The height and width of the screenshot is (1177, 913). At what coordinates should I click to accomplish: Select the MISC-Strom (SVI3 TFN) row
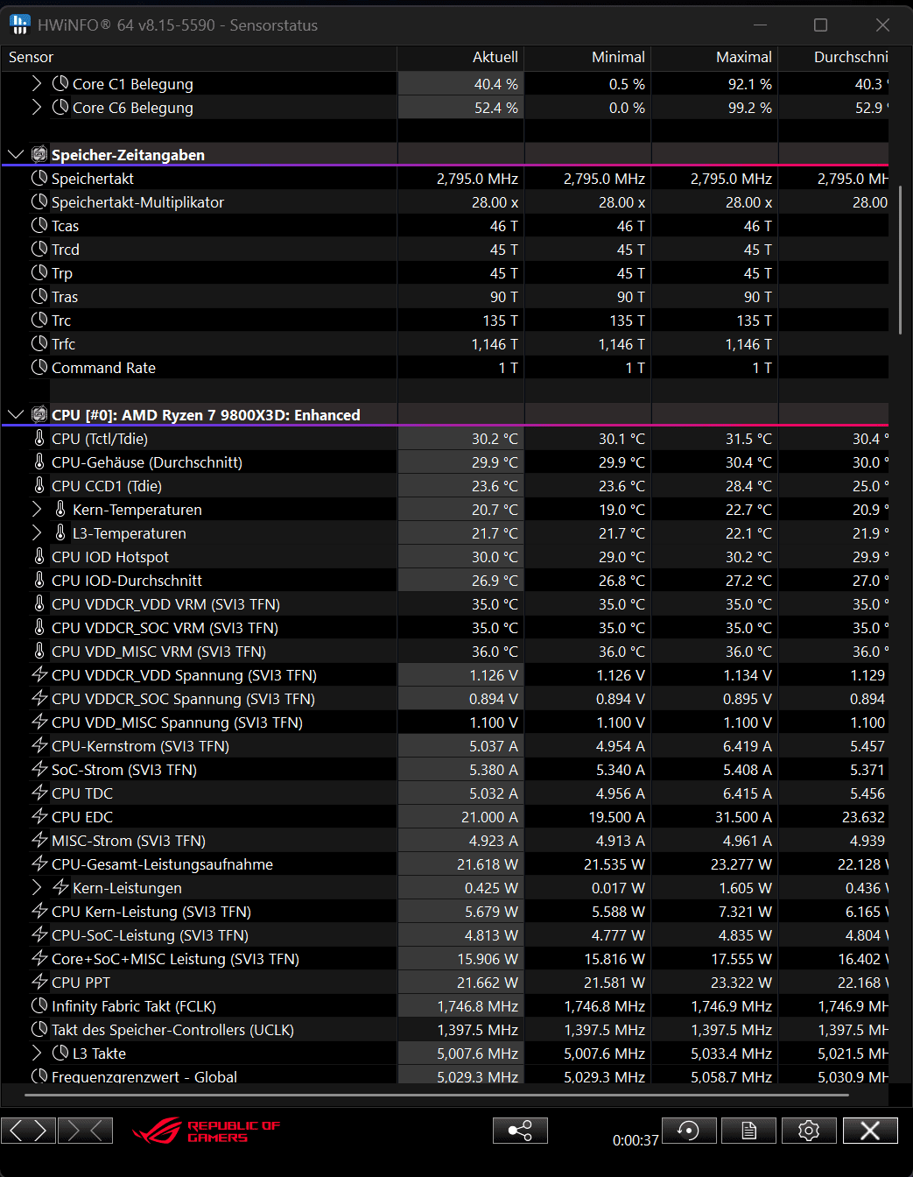445,841
